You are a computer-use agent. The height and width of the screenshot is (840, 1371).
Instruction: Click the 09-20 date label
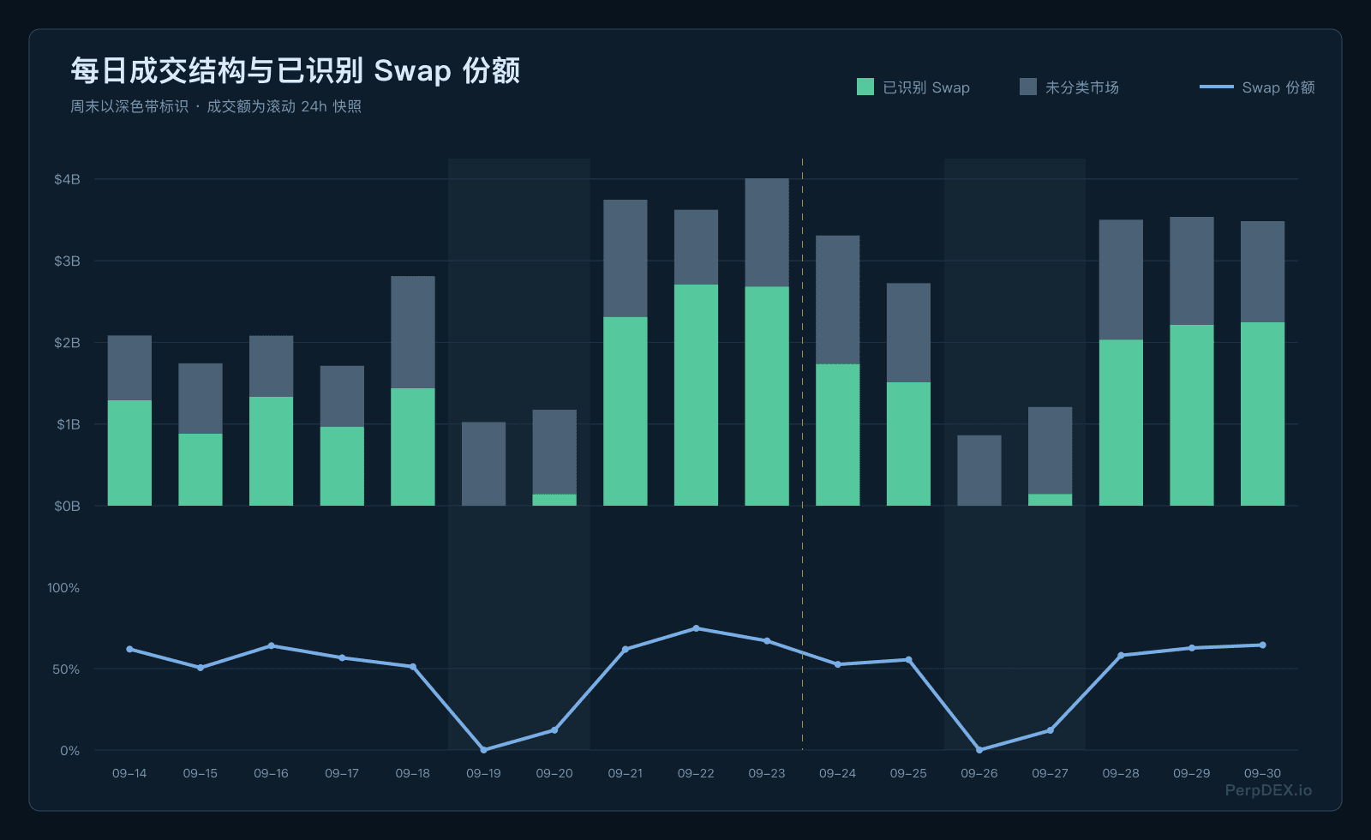554,773
